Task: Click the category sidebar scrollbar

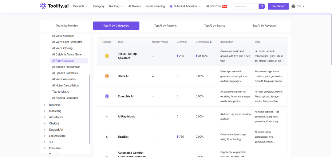Action: pyautogui.click(x=89, y=109)
